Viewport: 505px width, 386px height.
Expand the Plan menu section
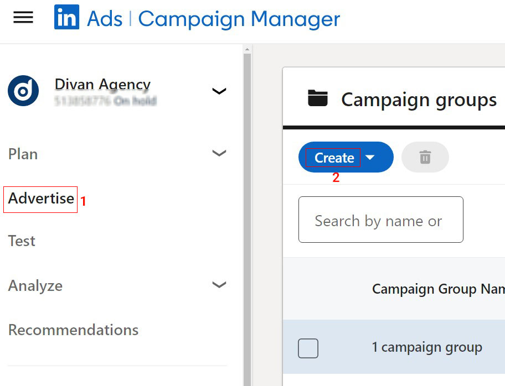pos(219,153)
